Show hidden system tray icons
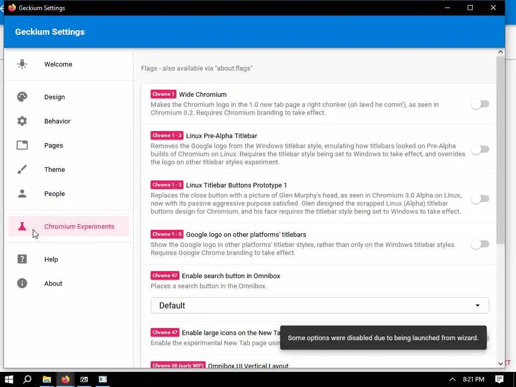The height and width of the screenshot is (387, 516). tap(453, 379)
